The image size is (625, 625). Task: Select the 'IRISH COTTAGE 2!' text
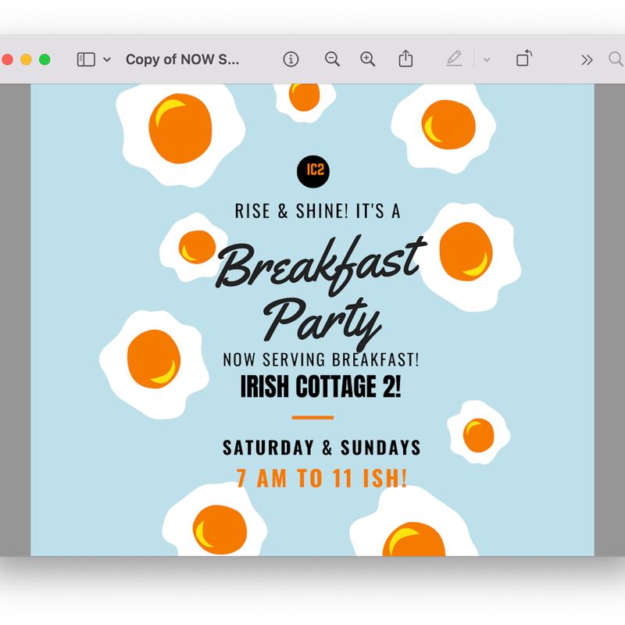tap(320, 387)
